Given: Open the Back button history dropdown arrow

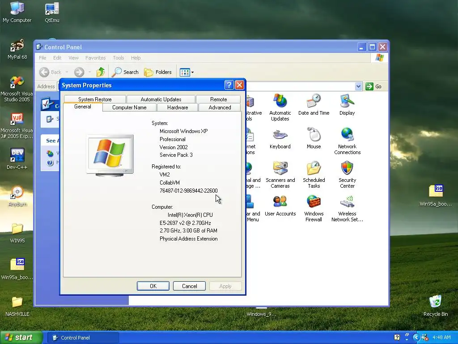Looking at the screenshot, I should click(x=67, y=72).
